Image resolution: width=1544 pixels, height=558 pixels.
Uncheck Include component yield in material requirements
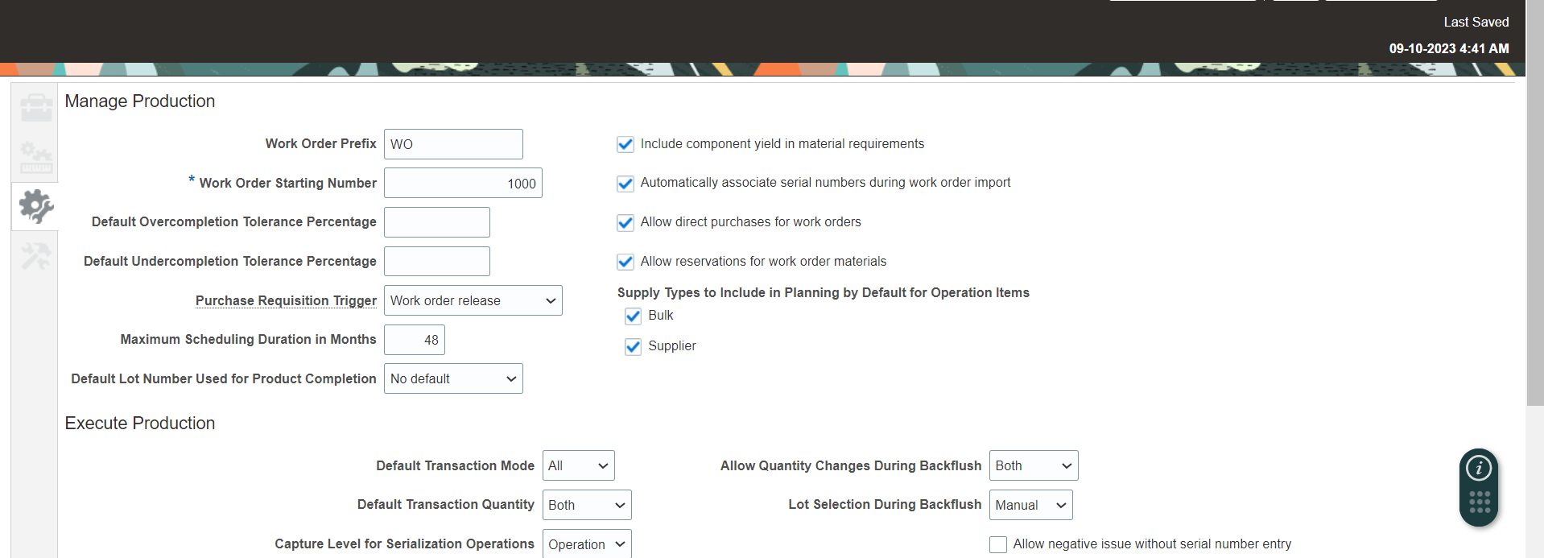[625, 144]
